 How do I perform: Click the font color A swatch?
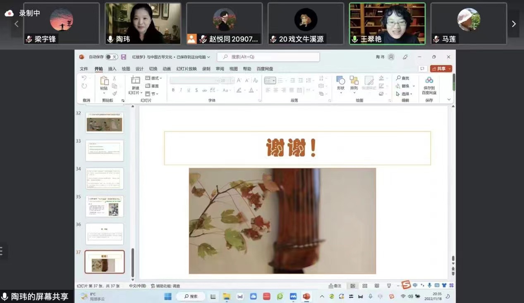click(x=252, y=90)
